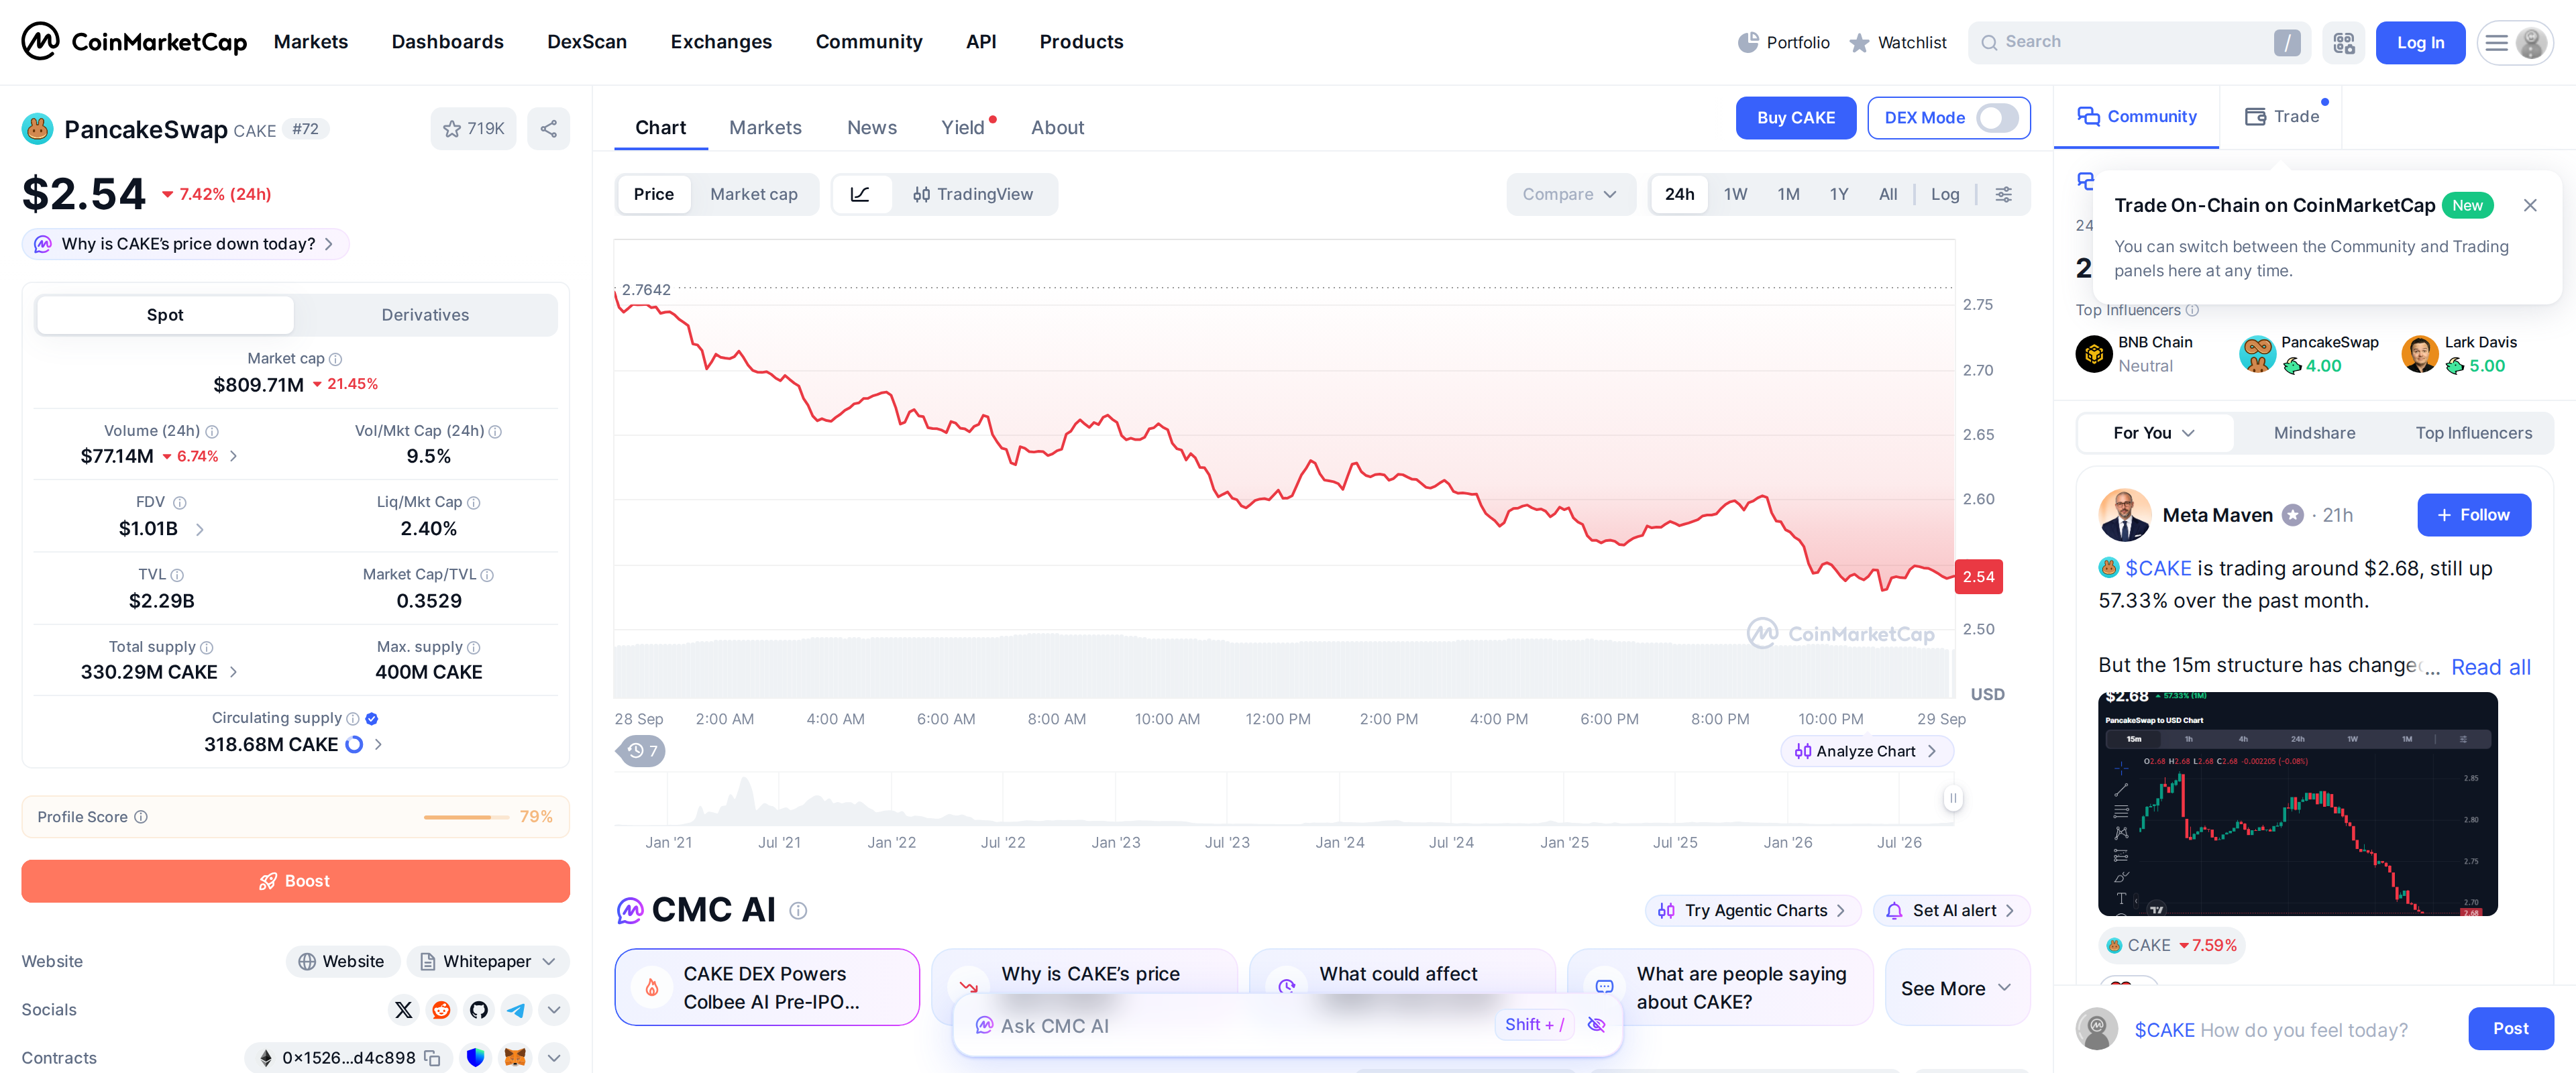
Task: Switch to TradingView chart
Action: 973,194
